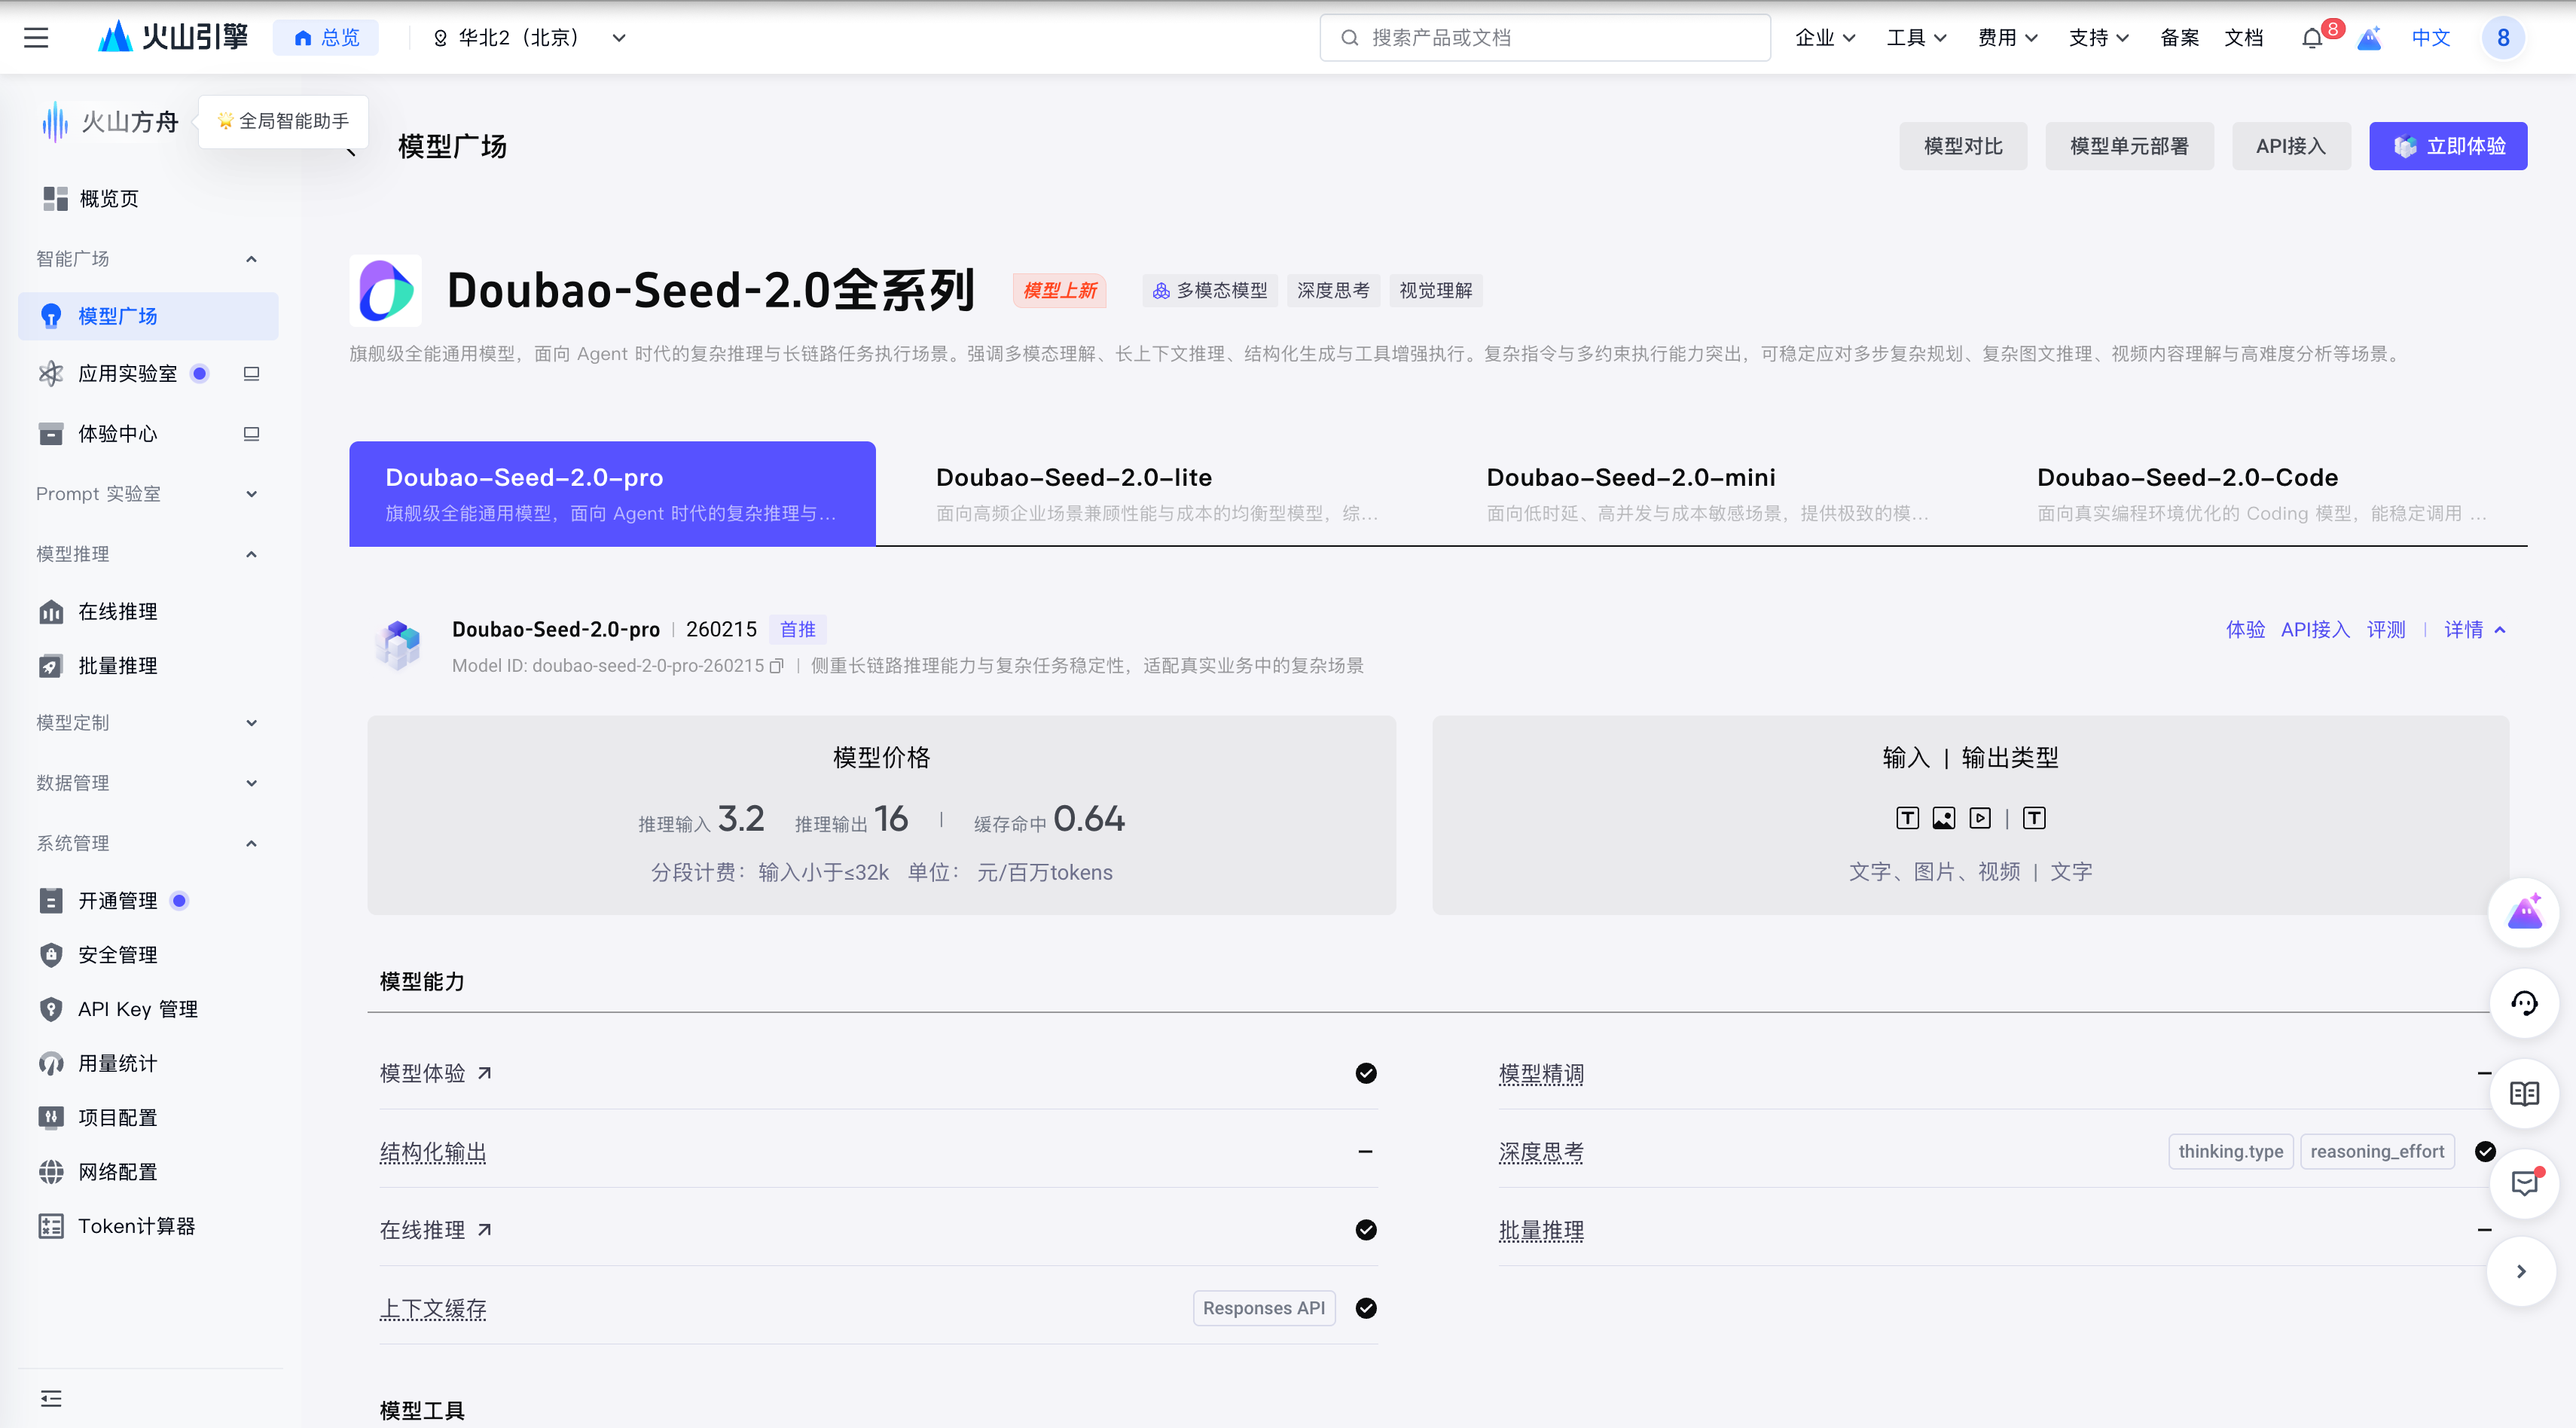Open the 模型对比 button
2576x1428 pixels.
point(1963,145)
